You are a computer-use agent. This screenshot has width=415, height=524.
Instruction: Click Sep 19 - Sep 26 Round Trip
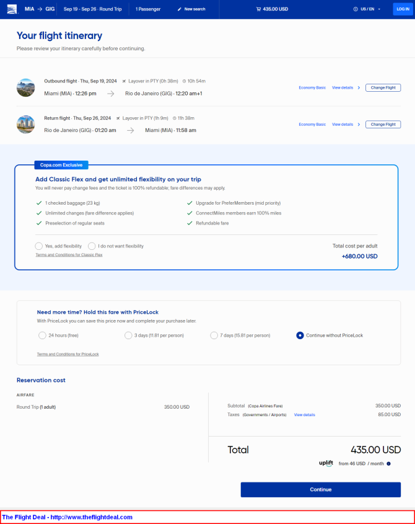click(x=92, y=9)
